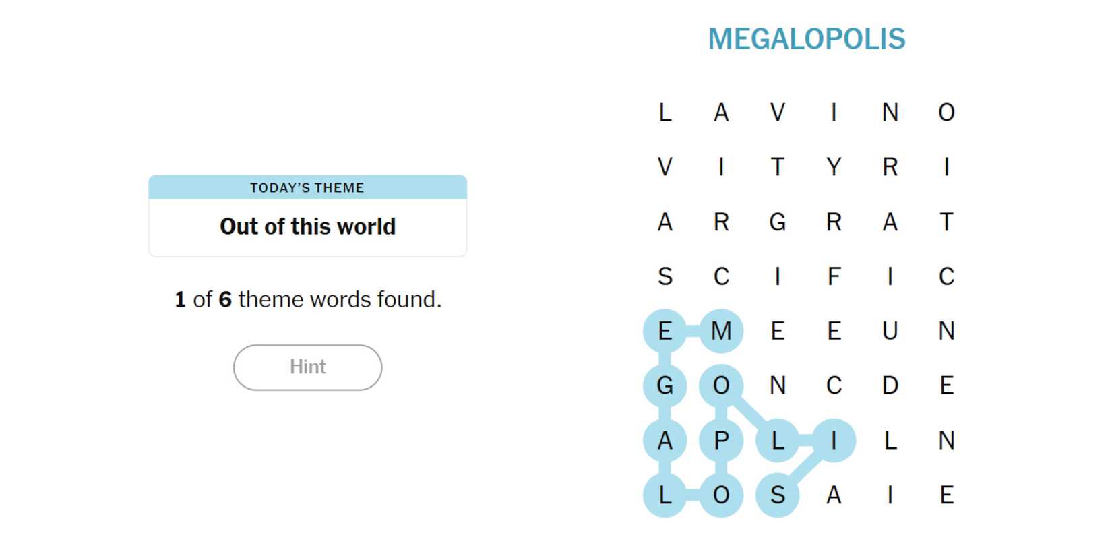Click the letter U in the grid
The height and width of the screenshot is (556, 1112).
point(890,331)
